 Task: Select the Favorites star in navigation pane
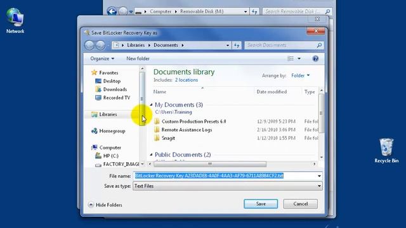click(95, 73)
